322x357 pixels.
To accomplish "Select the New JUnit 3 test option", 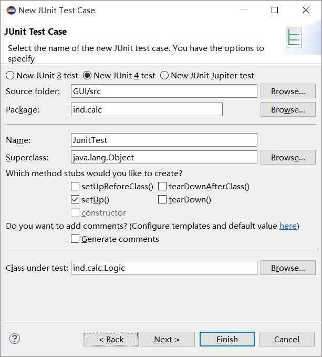I will [10, 75].
